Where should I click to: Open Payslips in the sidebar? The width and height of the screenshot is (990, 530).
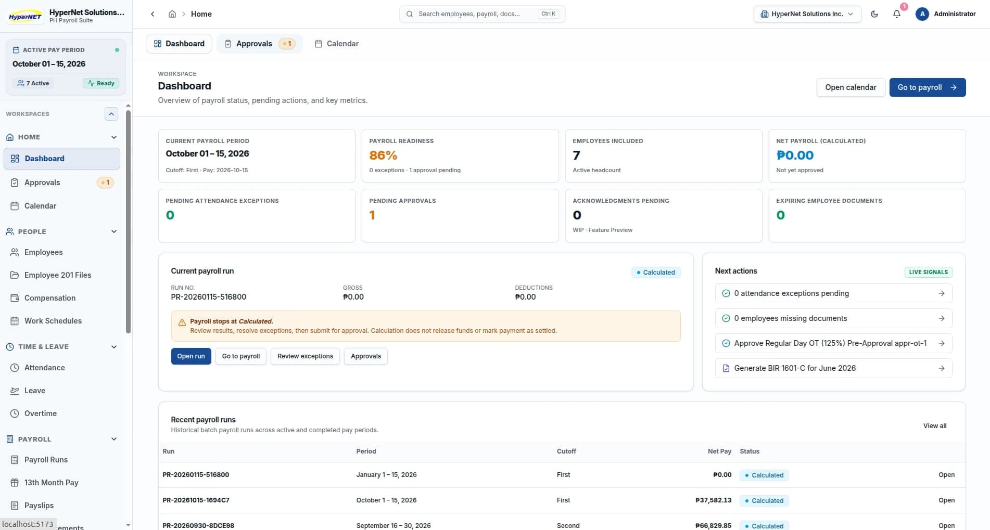click(x=62, y=506)
